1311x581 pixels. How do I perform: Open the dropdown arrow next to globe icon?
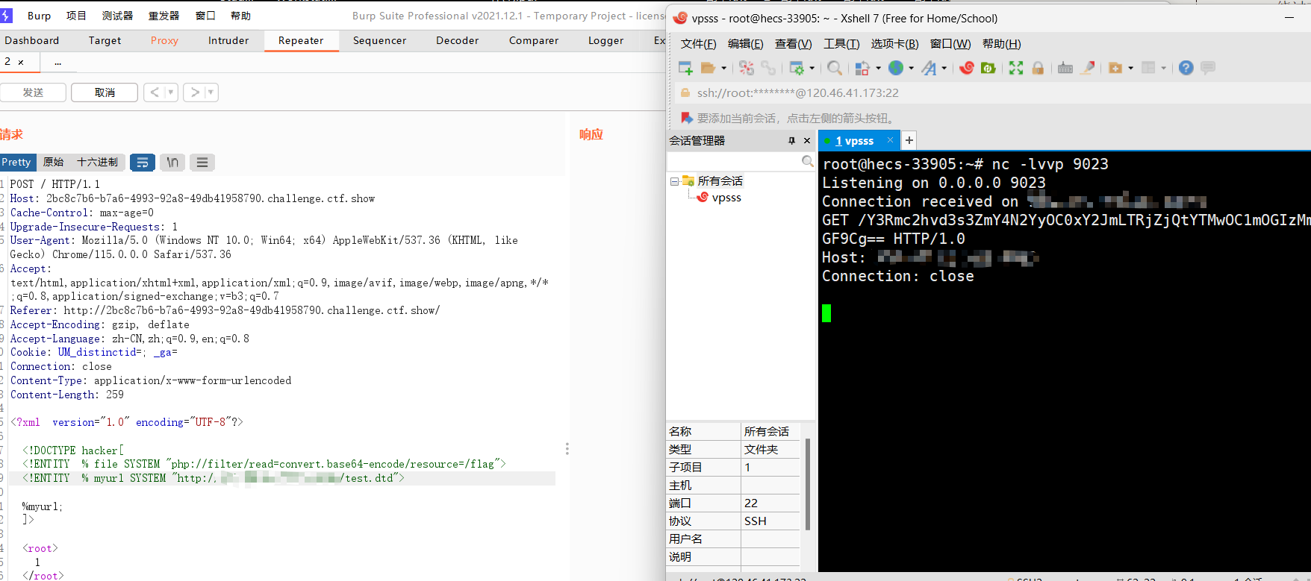(x=911, y=69)
